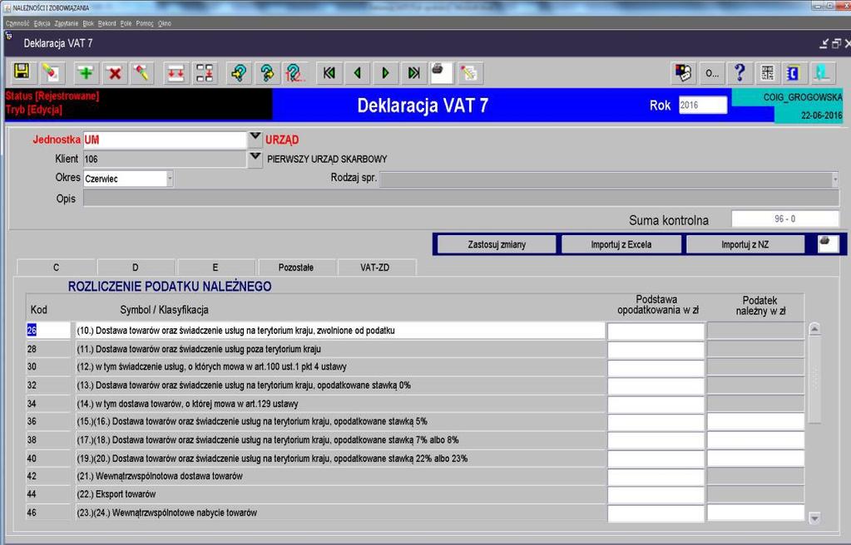Click the marker-and-page icon beside save
Screen dimensions: 851x545
point(52,72)
